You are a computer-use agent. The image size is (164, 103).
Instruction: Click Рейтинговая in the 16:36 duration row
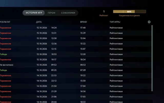(116, 91)
